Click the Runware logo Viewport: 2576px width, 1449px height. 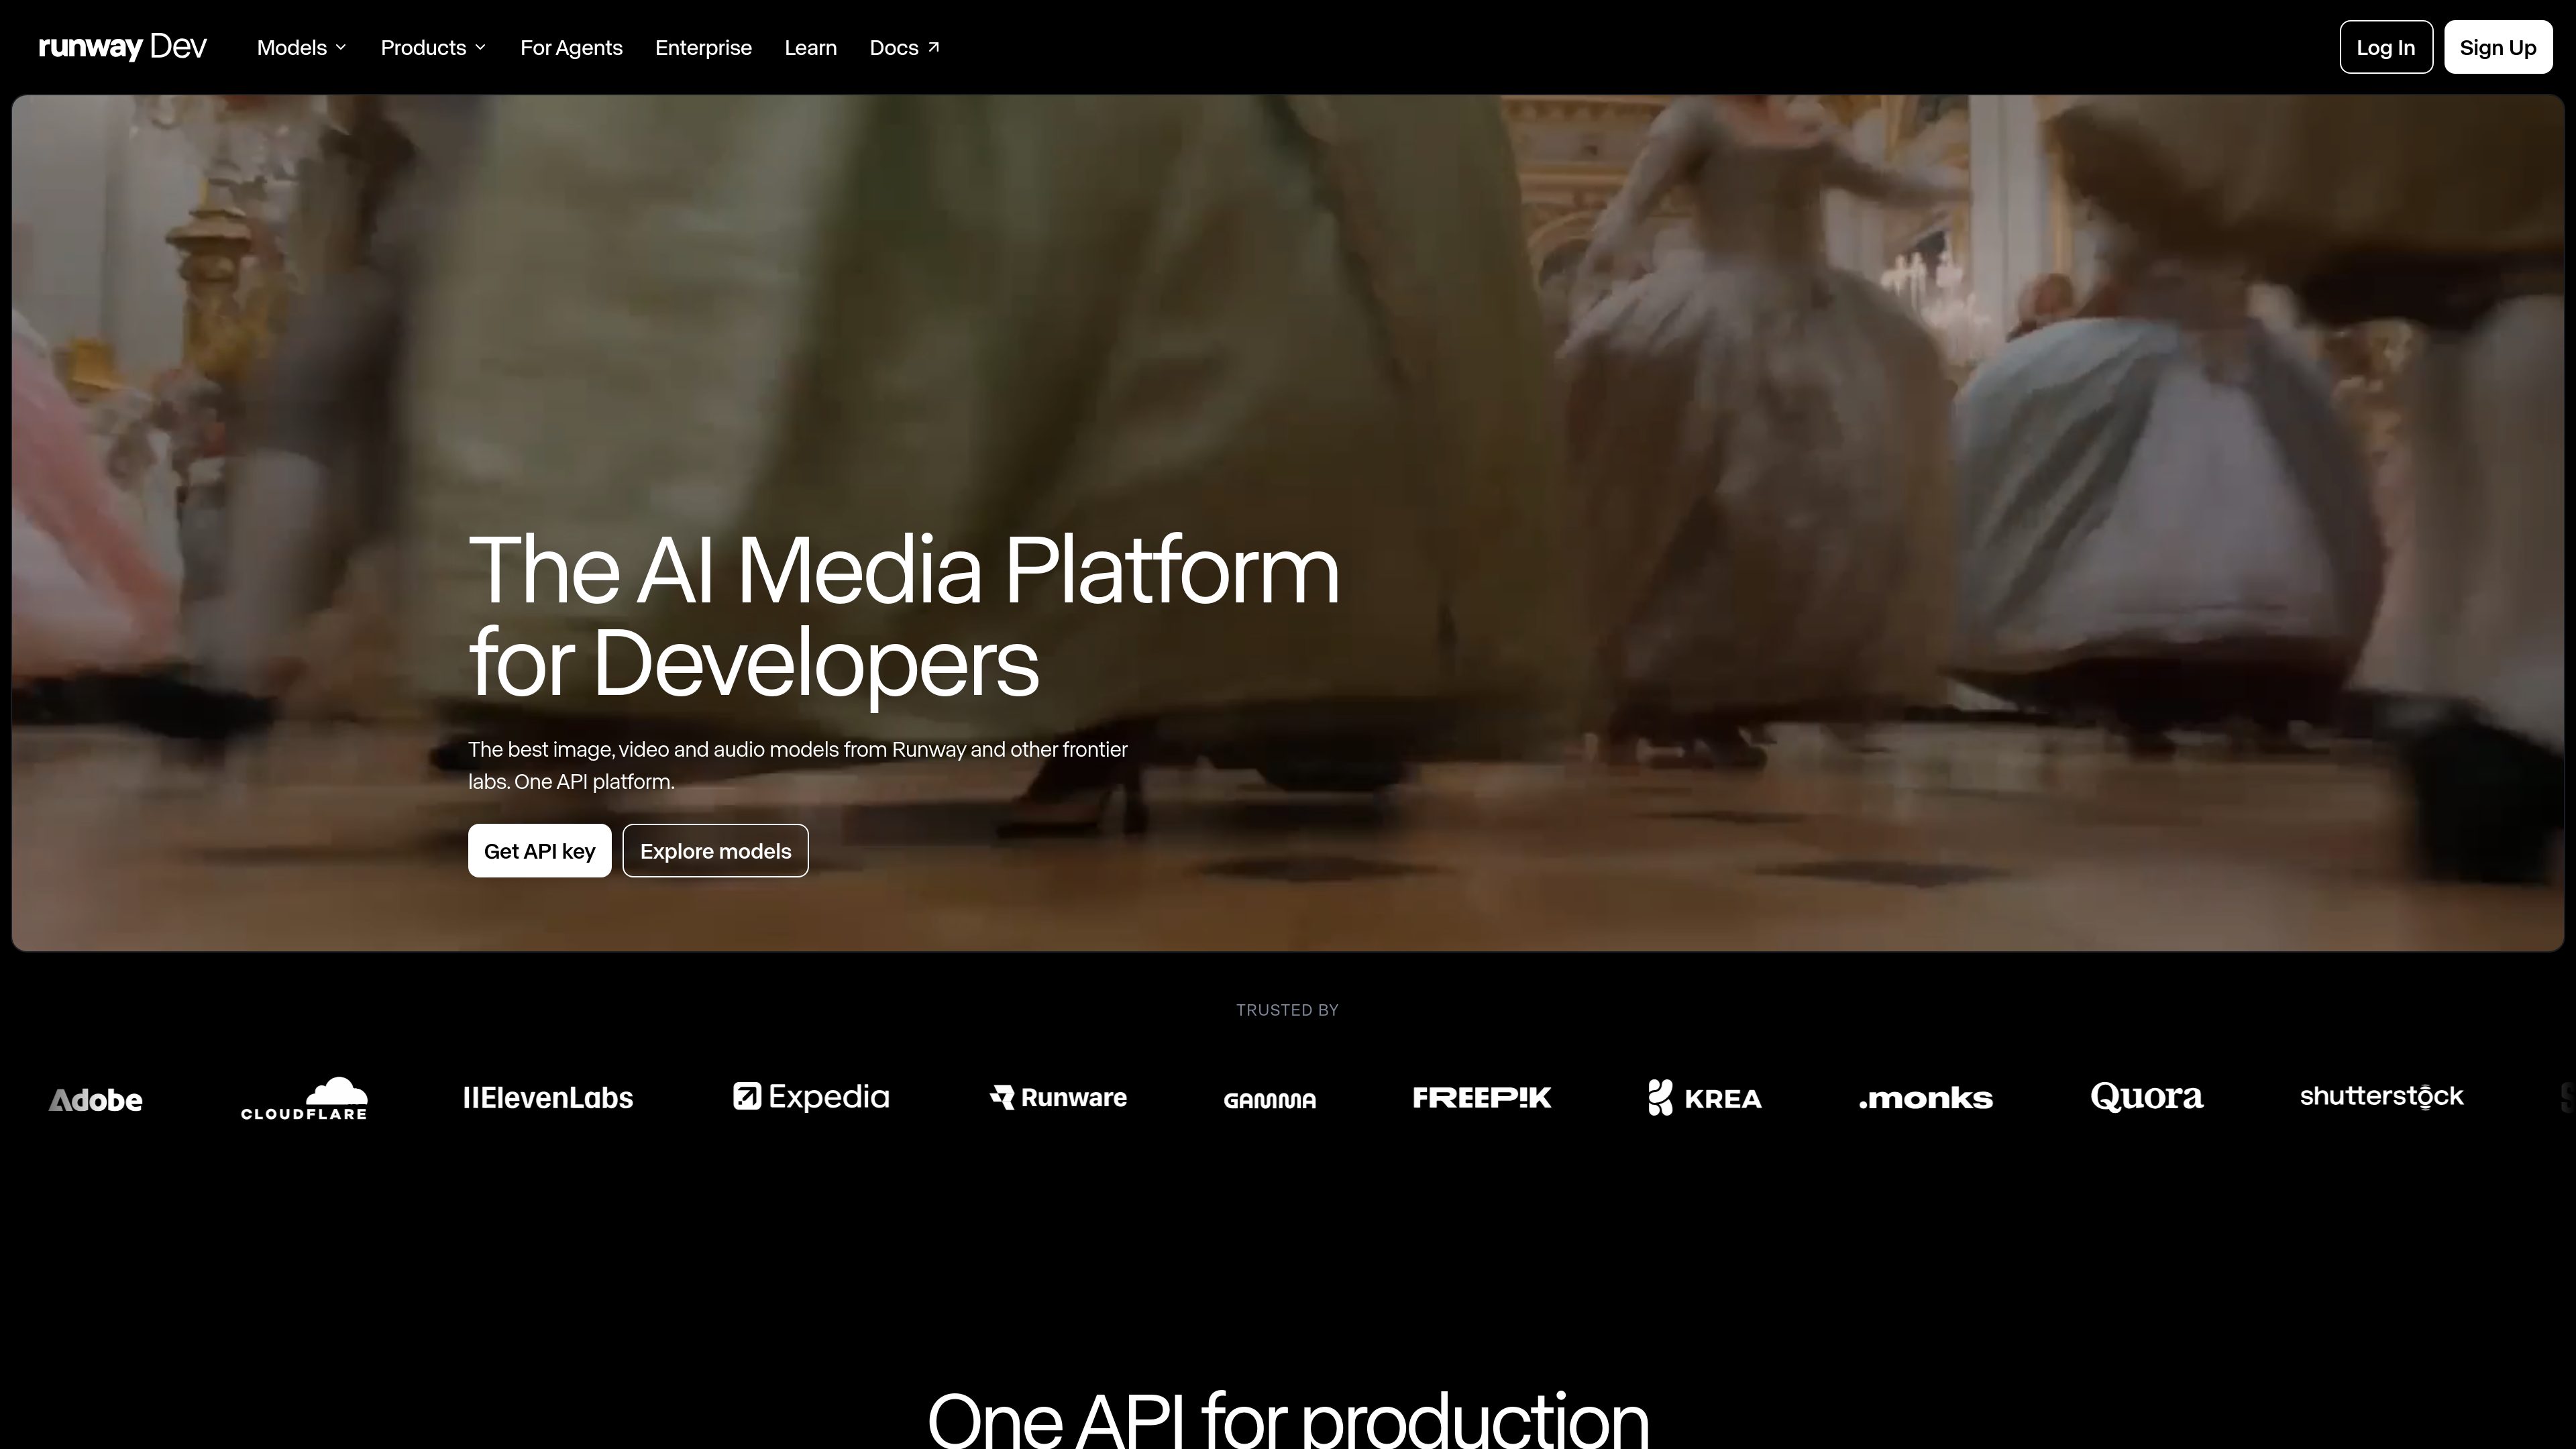1058,1097
